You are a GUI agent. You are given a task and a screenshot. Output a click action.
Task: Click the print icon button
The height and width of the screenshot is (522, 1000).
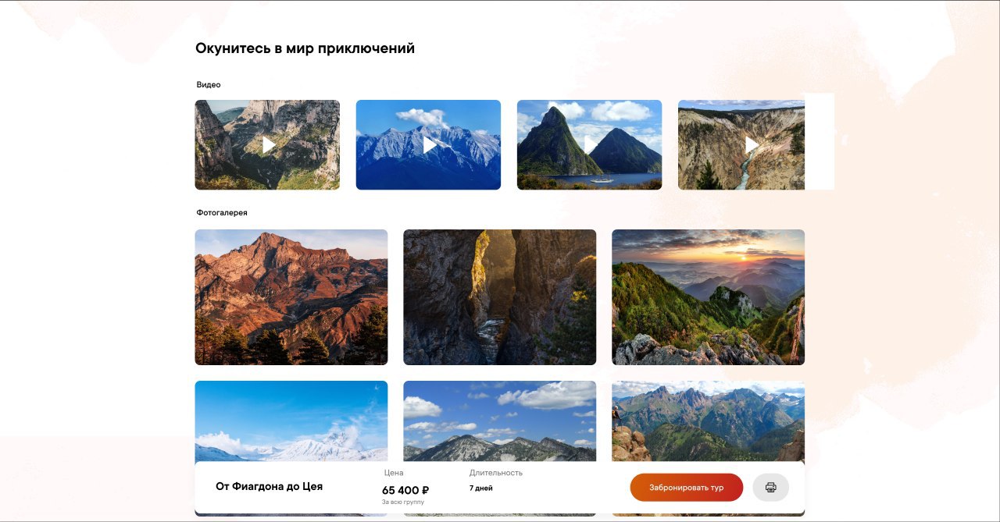[771, 488]
